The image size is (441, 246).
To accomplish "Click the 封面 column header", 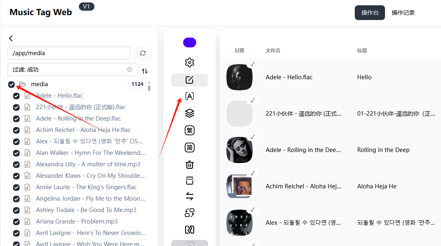I will (240, 51).
